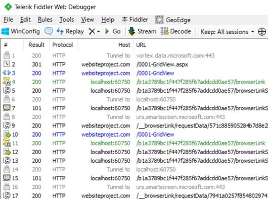Click the 200 result in session 12
Screen dimensions: 268x199
click(x=36, y=152)
